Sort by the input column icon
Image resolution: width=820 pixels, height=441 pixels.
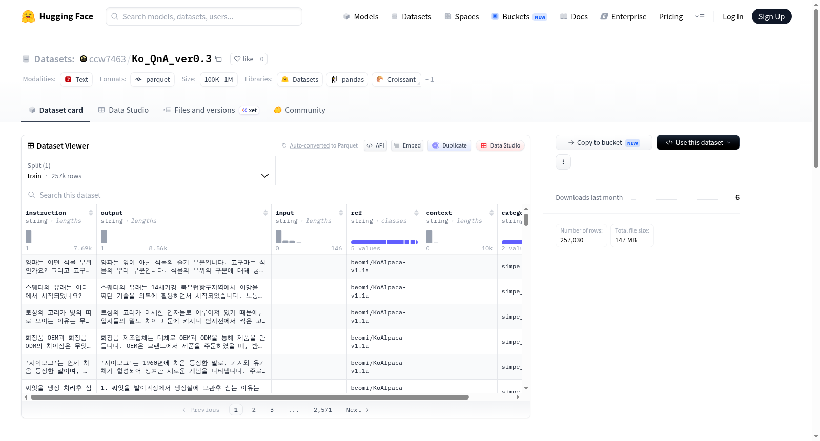(341, 213)
